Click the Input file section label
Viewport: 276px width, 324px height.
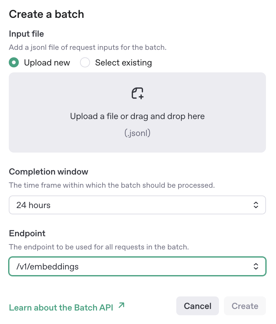click(x=26, y=34)
